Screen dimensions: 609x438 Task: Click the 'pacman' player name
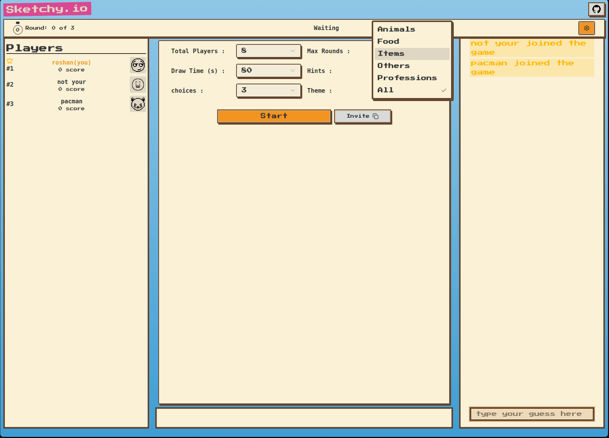coord(71,101)
